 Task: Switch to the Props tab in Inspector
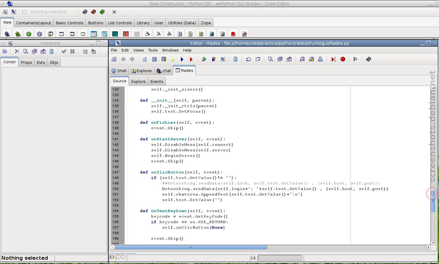tap(26, 62)
